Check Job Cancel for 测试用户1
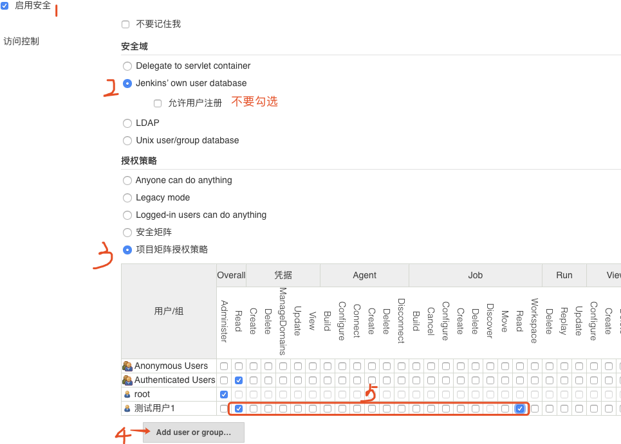This screenshot has width=621, height=444. (x=431, y=409)
